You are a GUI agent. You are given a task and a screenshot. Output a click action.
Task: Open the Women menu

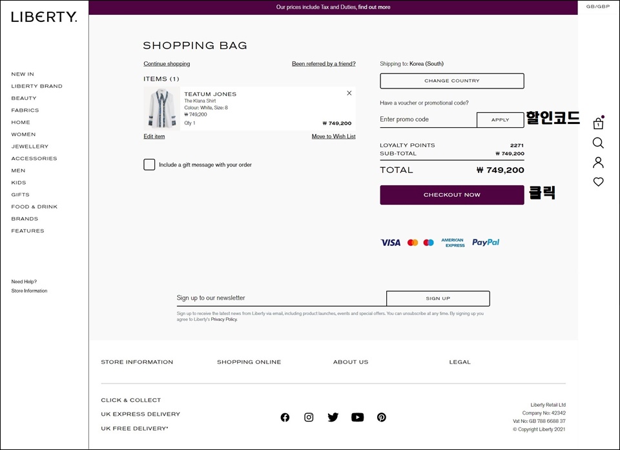[x=23, y=134]
